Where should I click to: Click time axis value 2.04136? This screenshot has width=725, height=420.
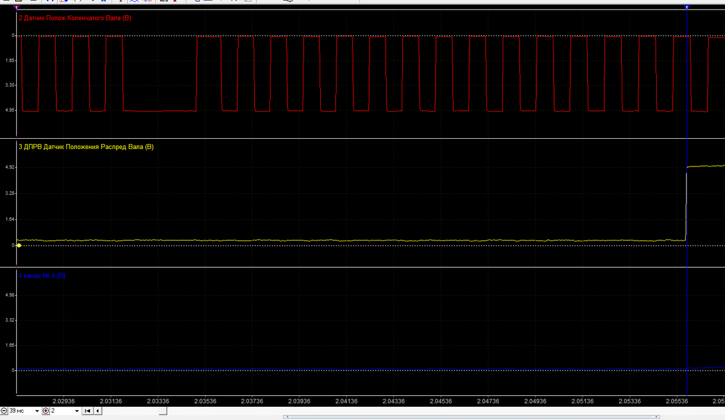[x=346, y=401]
